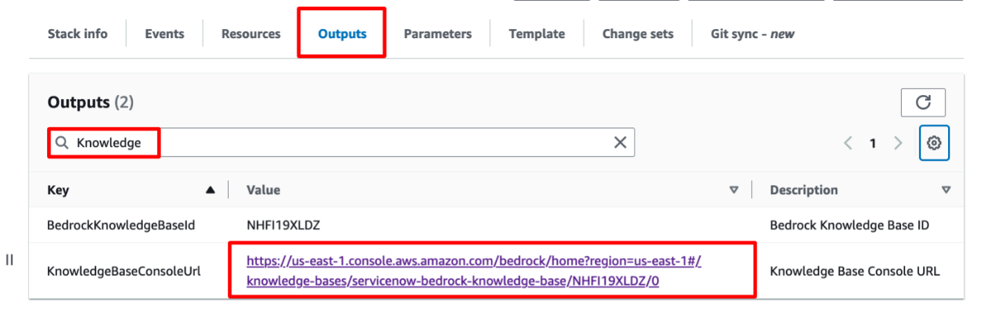Go to previous outputs page

point(848,143)
